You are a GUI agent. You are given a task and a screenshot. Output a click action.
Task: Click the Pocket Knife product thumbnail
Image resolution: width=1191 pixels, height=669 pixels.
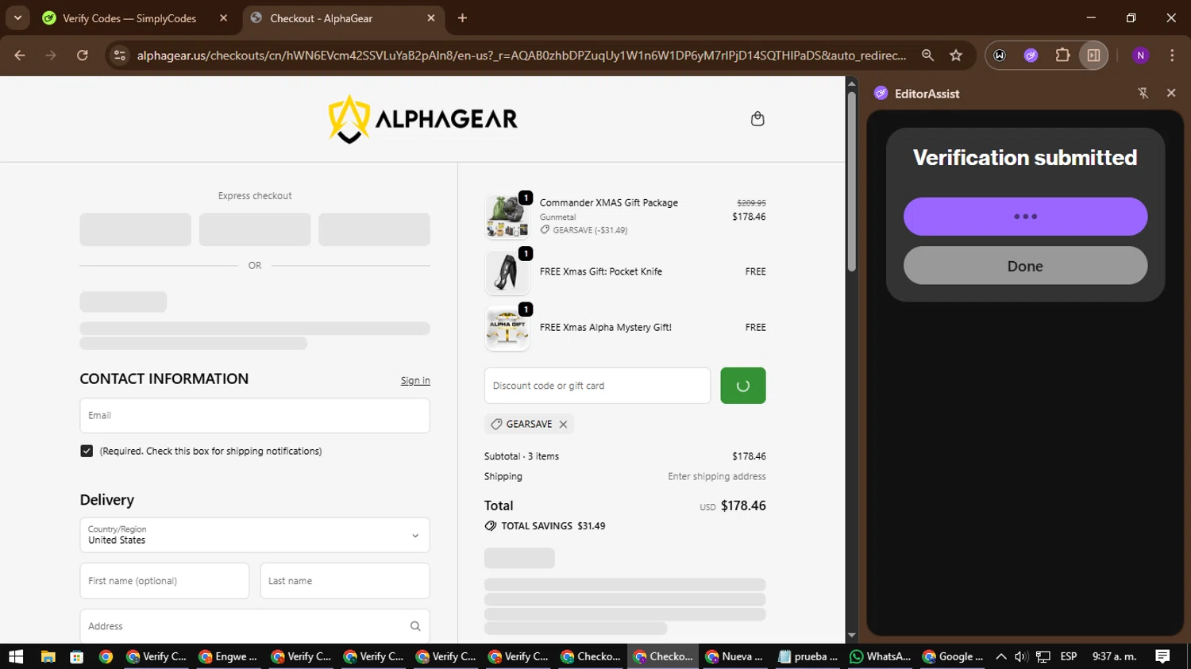tap(507, 272)
